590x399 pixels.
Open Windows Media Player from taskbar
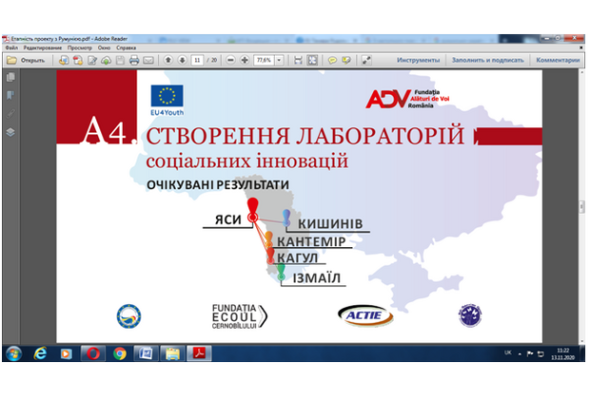tap(67, 353)
